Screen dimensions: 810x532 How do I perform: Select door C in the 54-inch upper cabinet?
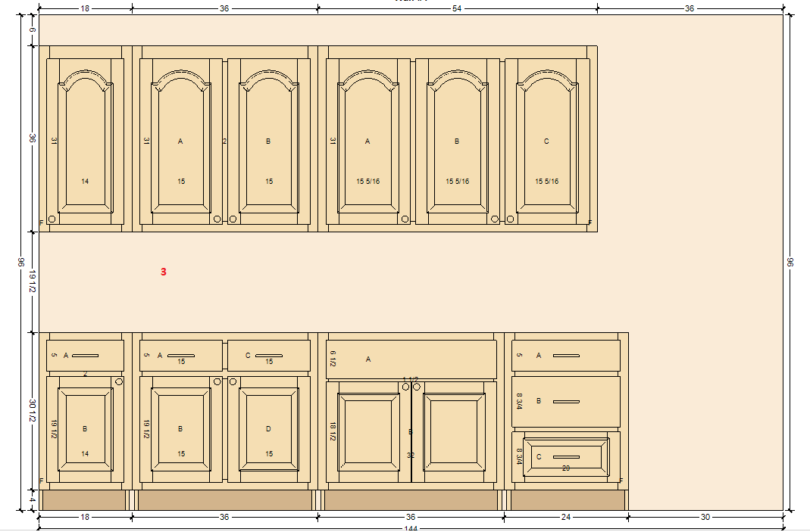pyautogui.click(x=546, y=144)
